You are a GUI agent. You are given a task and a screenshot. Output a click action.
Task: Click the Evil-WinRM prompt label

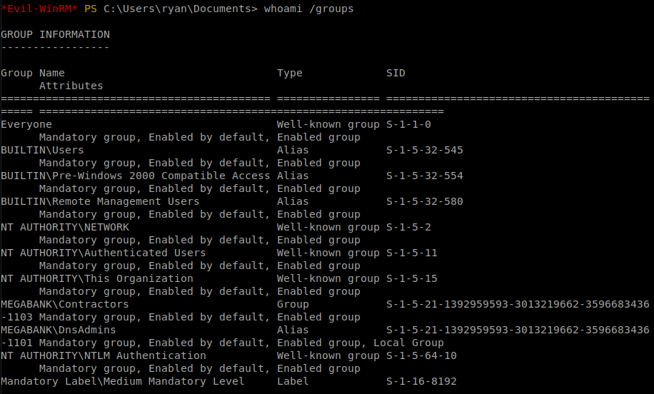tap(39, 9)
